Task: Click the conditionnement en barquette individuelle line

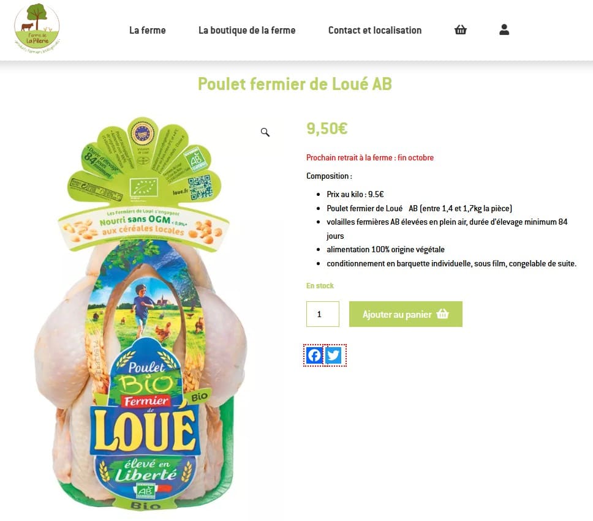Action: tap(451, 263)
